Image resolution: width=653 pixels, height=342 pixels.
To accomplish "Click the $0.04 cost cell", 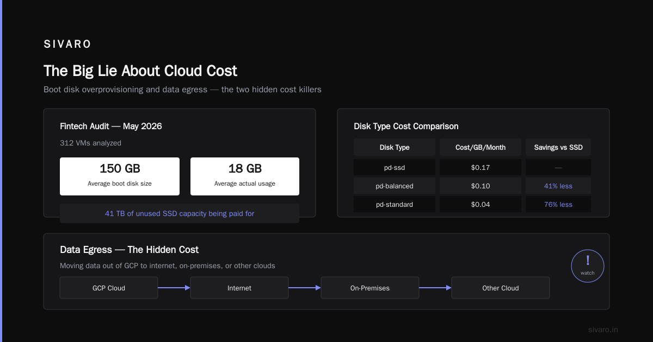I will pyautogui.click(x=480, y=204).
